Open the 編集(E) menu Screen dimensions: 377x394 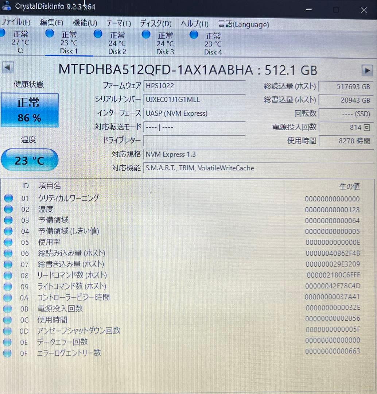coord(51,23)
